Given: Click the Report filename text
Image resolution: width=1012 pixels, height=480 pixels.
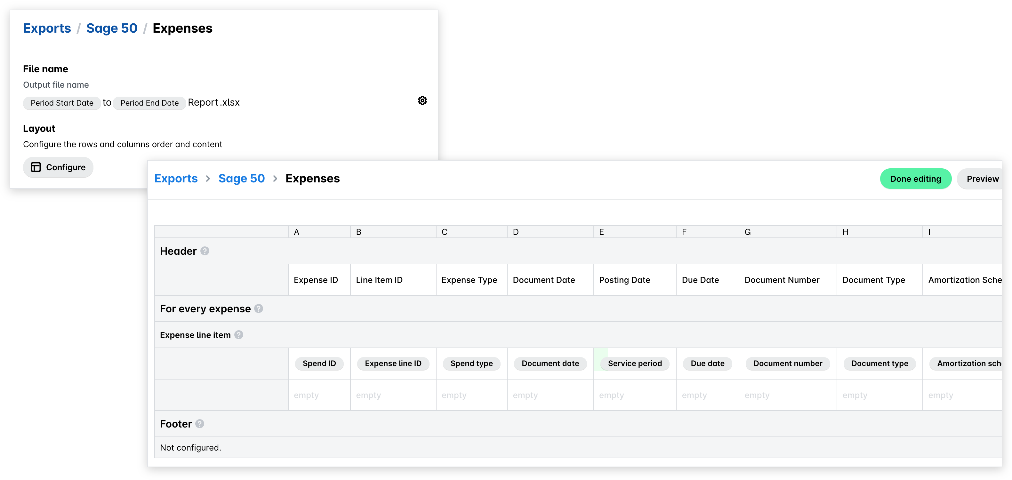Looking at the screenshot, I should pos(203,102).
